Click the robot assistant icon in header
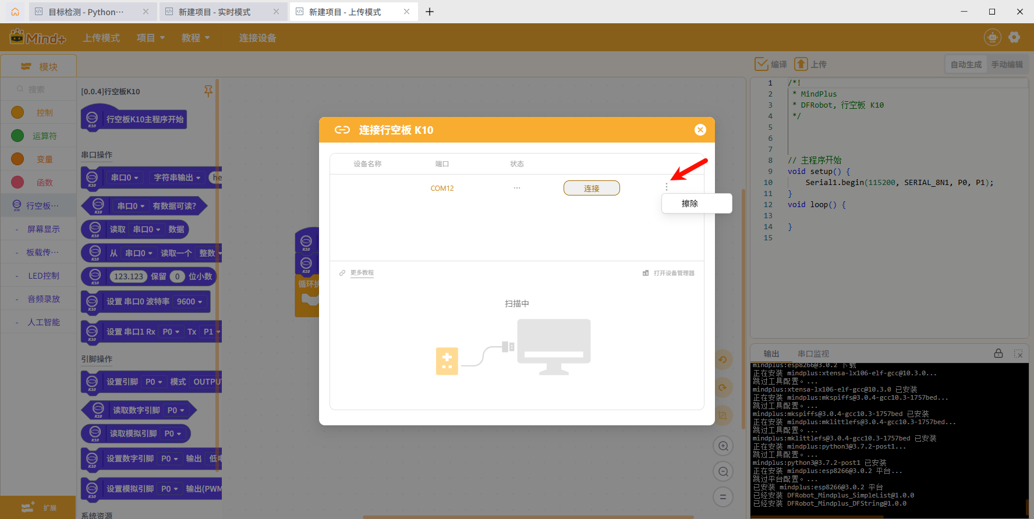Viewport: 1034px width, 519px height. pos(992,37)
